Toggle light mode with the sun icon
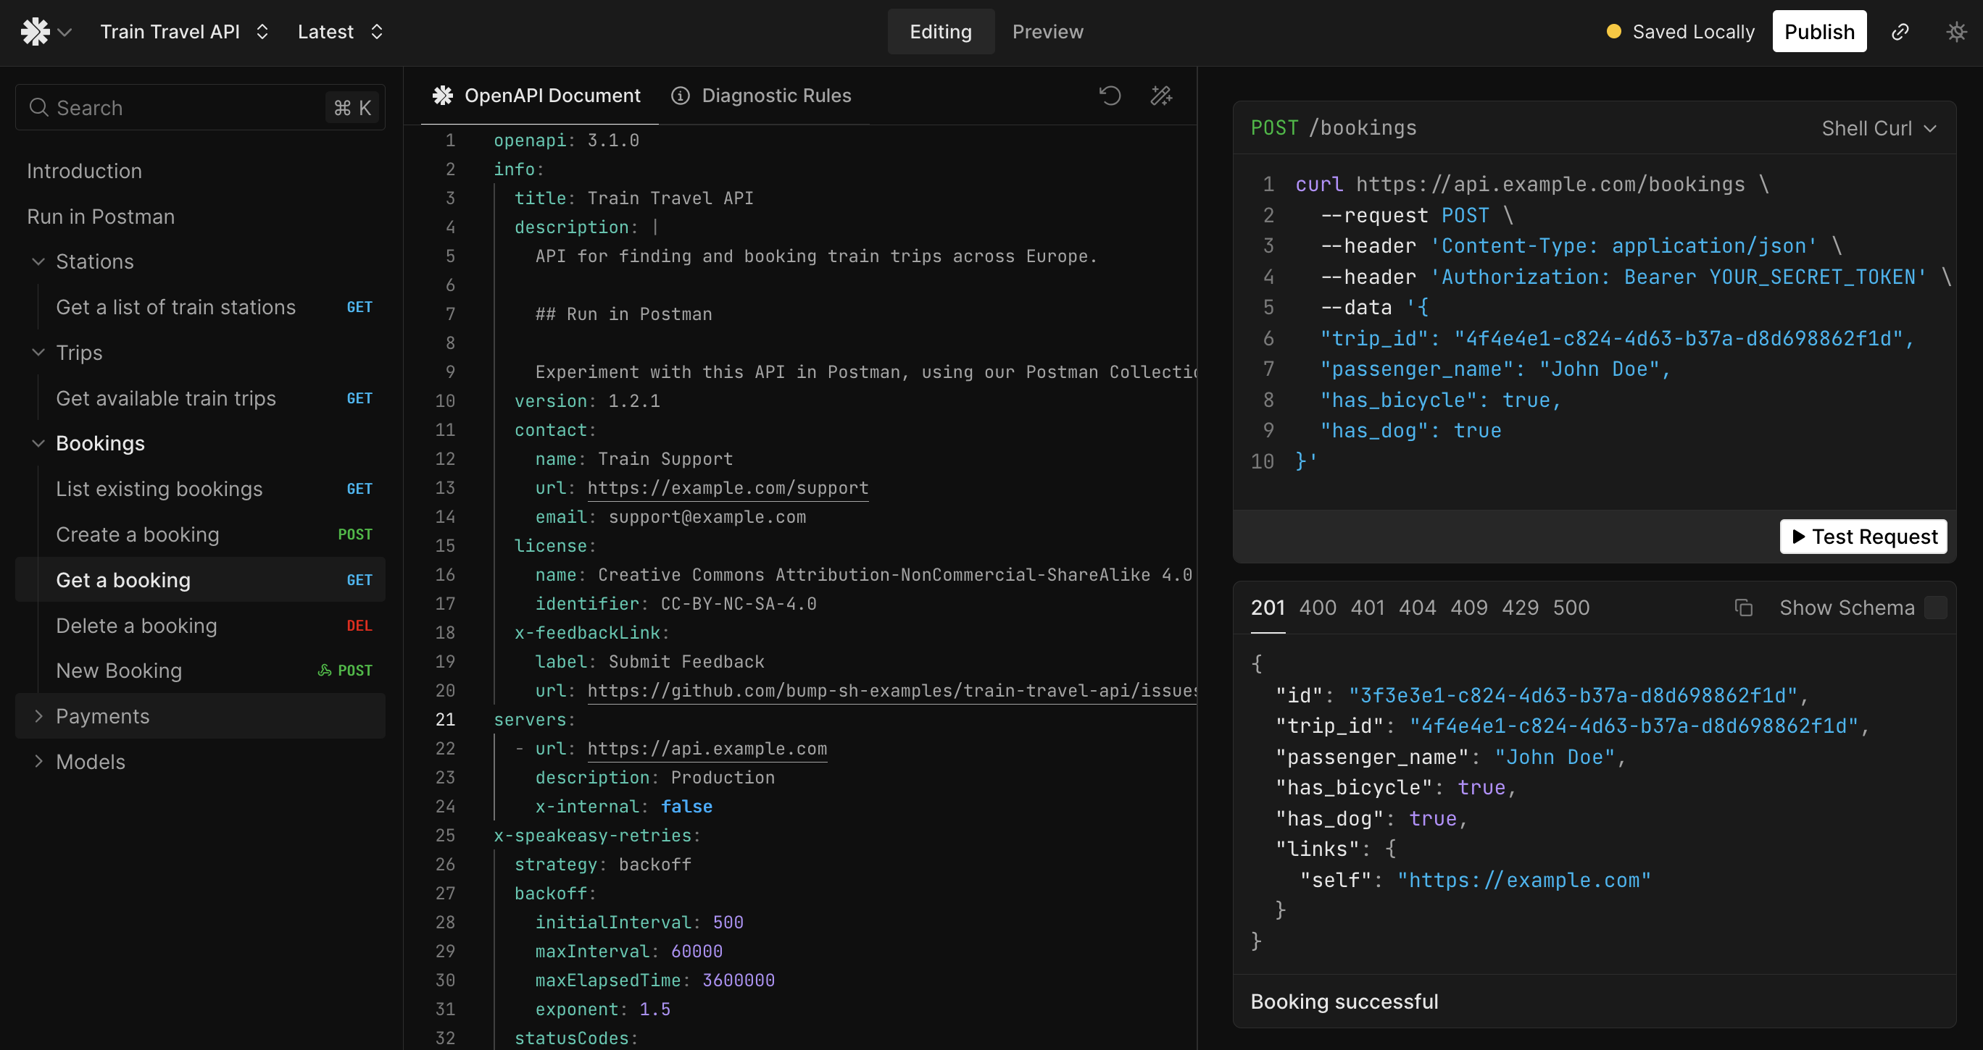Image resolution: width=1983 pixels, height=1050 pixels. coord(1956,32)
